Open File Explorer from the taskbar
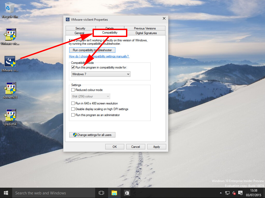 (x=114, y=193)
